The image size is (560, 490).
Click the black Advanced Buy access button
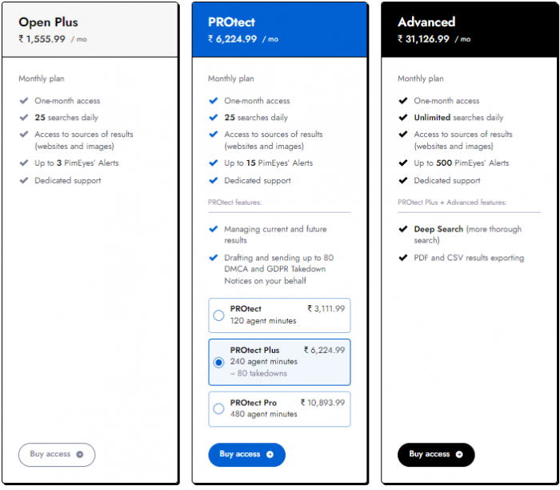(x=436, y=455)
